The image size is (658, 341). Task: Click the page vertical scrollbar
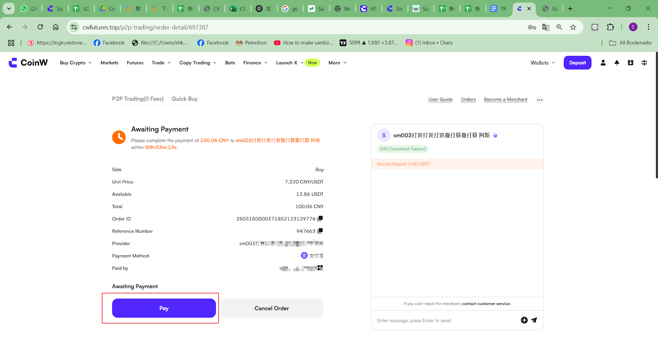point(656,115)
